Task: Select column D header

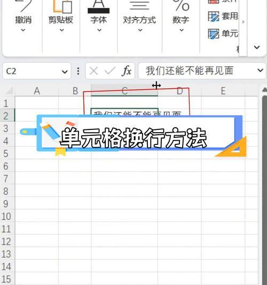Action: 180,91
